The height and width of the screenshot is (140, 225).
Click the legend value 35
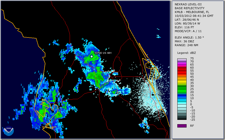click(x=192, y=83)
